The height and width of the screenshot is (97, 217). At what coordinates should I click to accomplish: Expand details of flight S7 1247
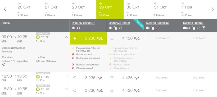tap(67, 89)
